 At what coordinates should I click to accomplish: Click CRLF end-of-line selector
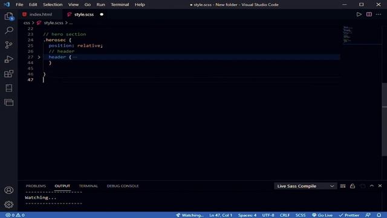285,215
